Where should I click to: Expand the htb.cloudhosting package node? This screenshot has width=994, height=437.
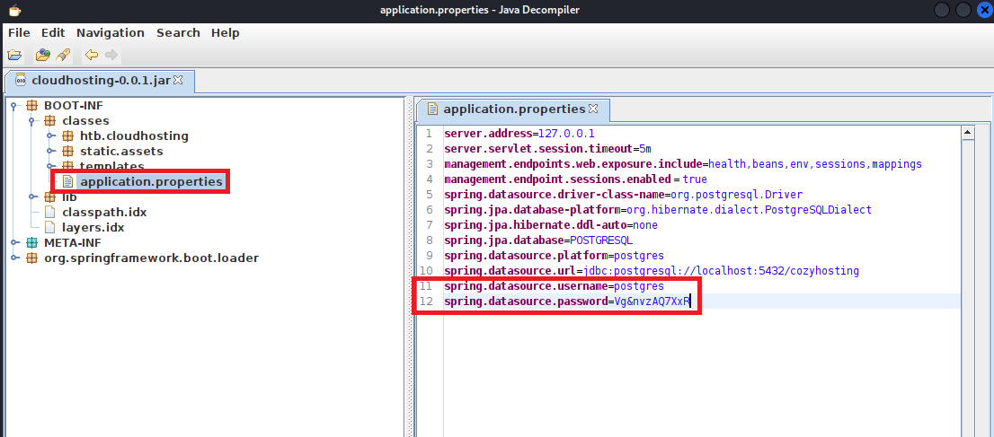click(x=51, y=136)
